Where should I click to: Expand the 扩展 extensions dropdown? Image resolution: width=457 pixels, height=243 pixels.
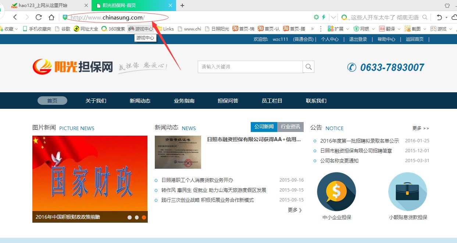coord(347,29)
